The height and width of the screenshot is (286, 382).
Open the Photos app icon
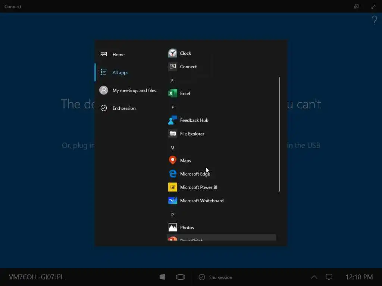(x=172, y=228)
